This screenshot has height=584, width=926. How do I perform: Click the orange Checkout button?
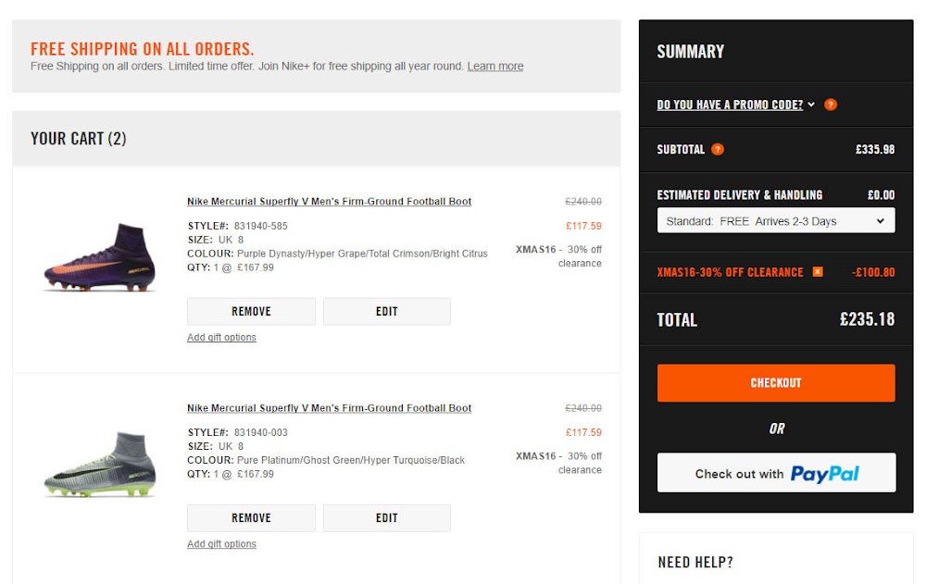[776, 382]
